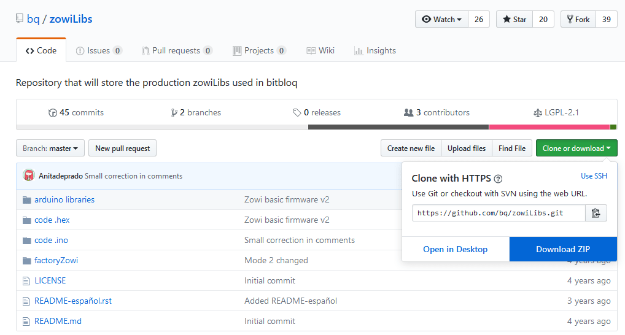Open the Watch notifications dropdown
This screenshot has height=335, width=625.
coord(442,20)
